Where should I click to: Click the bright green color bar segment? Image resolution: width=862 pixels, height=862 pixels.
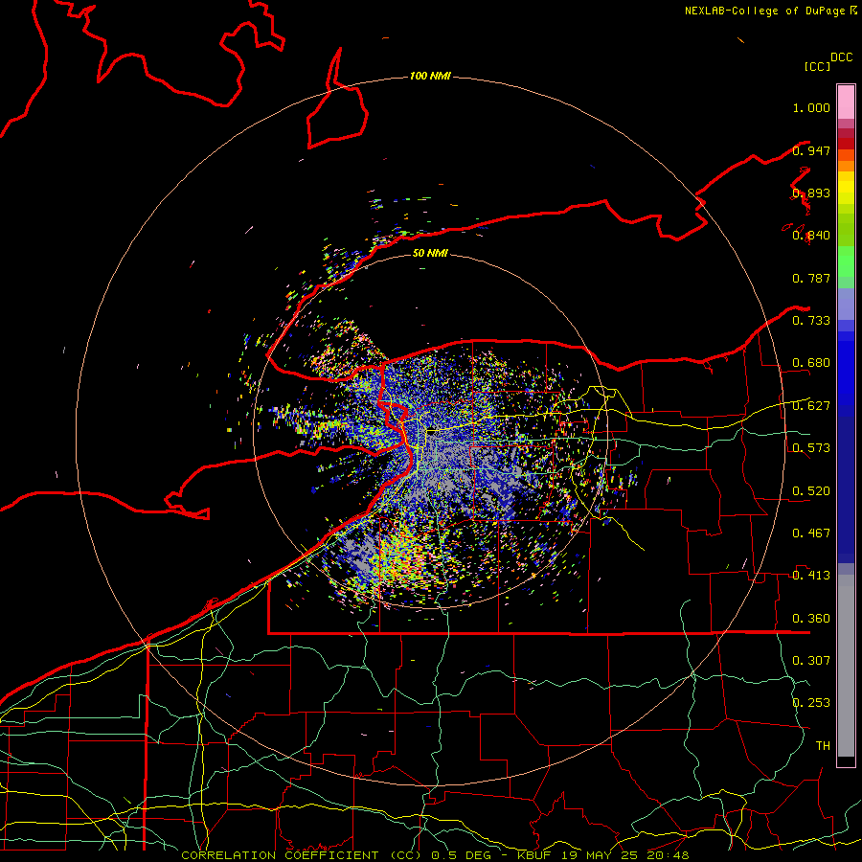(846, 261)
